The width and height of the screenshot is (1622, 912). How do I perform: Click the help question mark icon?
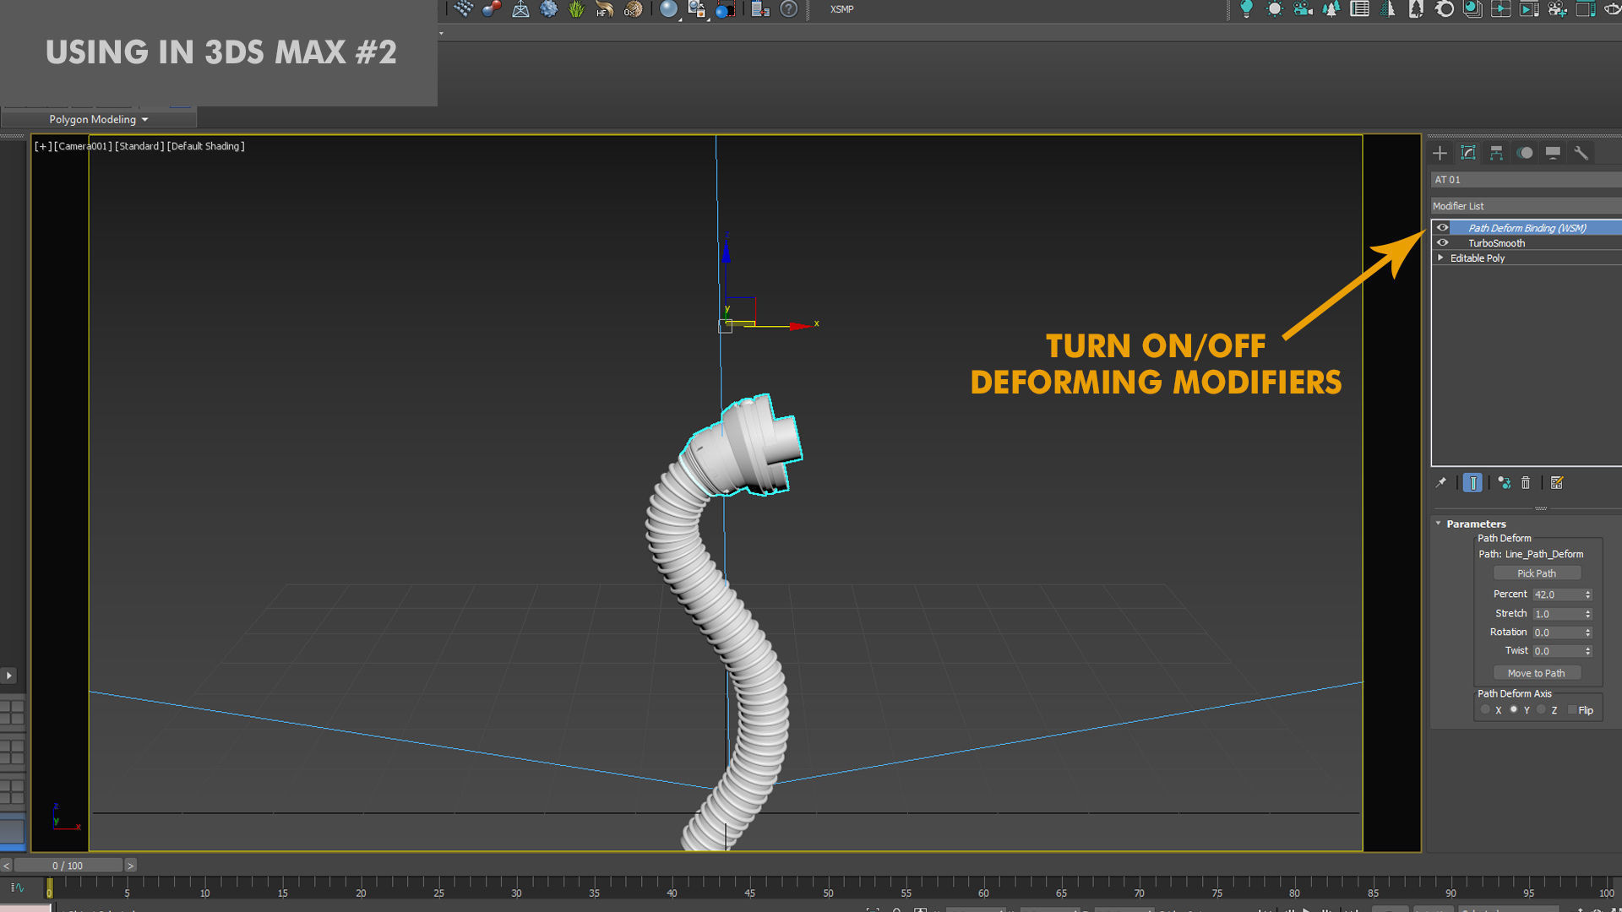click(788, 9)
